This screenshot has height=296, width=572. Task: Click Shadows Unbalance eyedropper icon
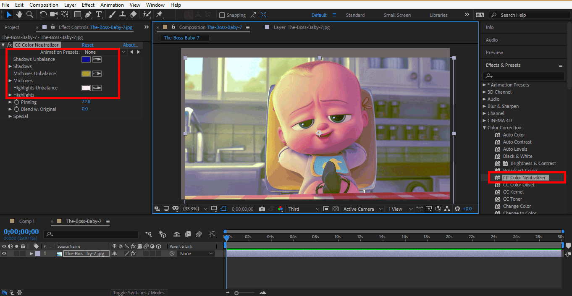pyautogui.click(x=97, y=60)
